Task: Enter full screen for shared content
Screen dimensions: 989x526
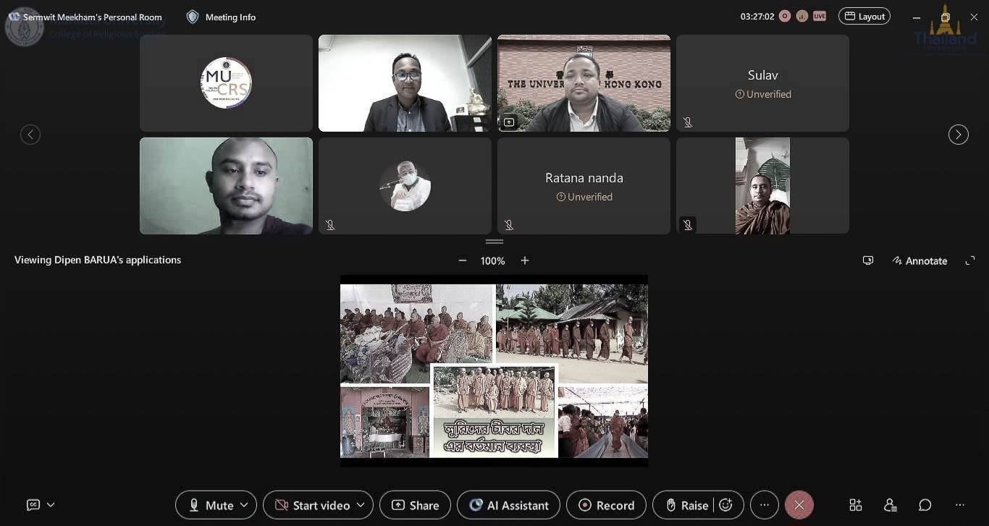Action: point(970,260)
